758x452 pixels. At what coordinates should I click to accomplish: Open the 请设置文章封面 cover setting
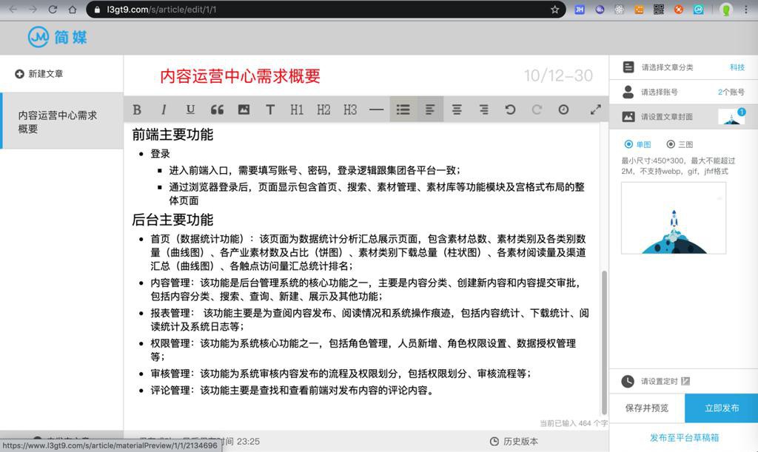click(x=683, y=116)
